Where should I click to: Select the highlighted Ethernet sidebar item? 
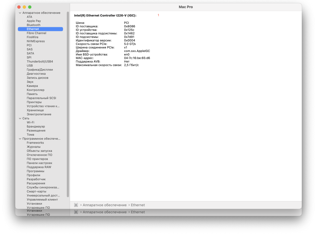click(x=41, y=29)
